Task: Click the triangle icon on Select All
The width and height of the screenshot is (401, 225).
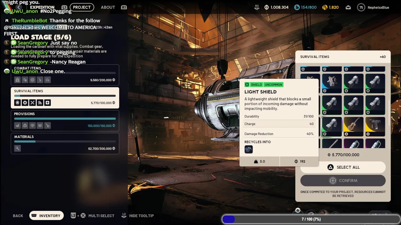Action: [331, 167]
